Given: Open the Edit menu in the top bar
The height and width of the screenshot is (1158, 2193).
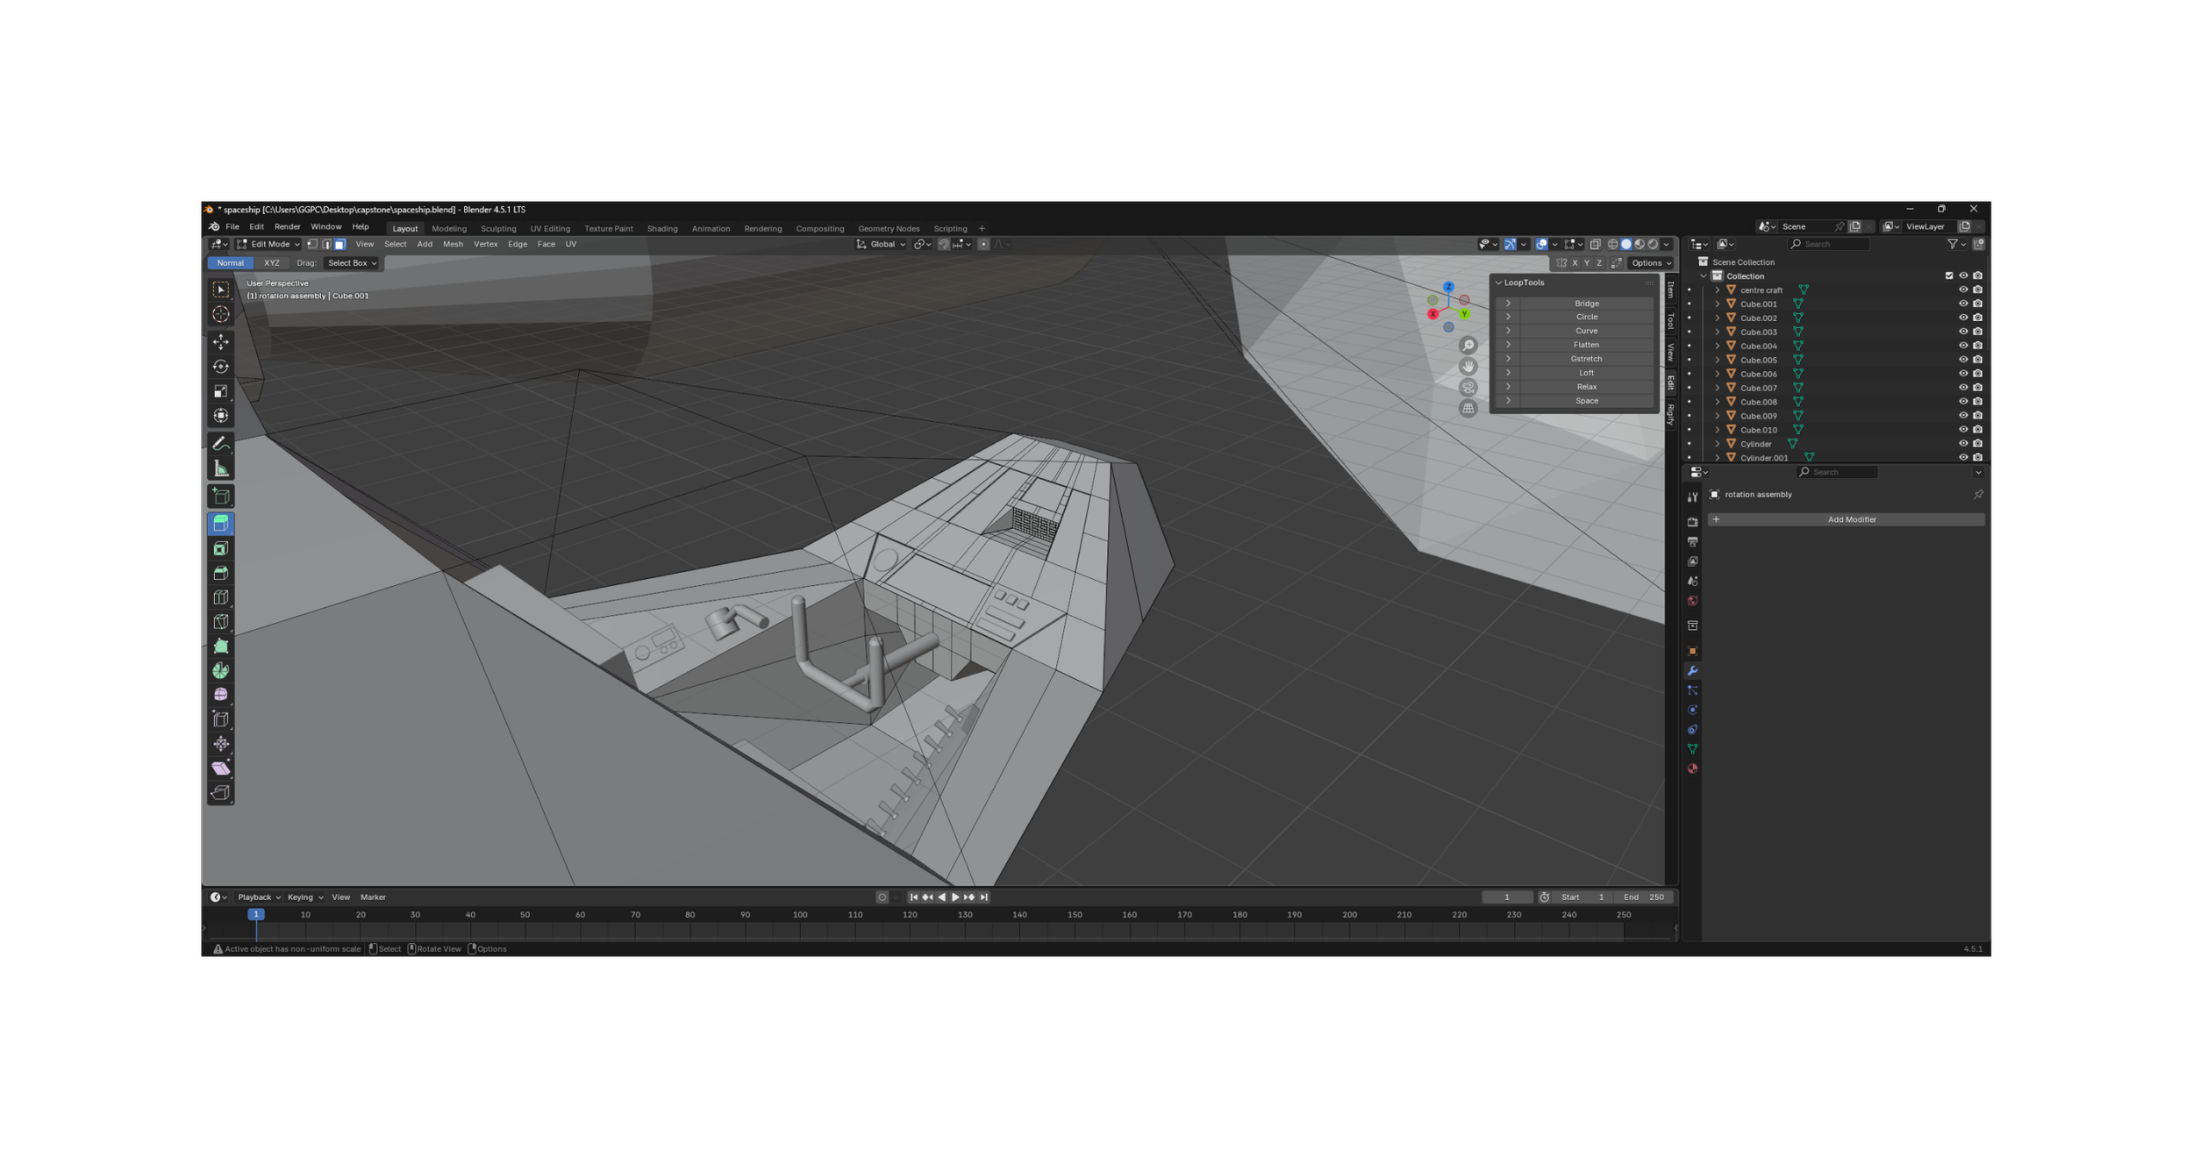Looking at the screenshot, I should coord(256,226).
